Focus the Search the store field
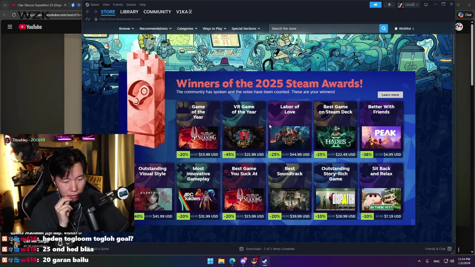Screen dimensions: 475x267 pos(324,29)
